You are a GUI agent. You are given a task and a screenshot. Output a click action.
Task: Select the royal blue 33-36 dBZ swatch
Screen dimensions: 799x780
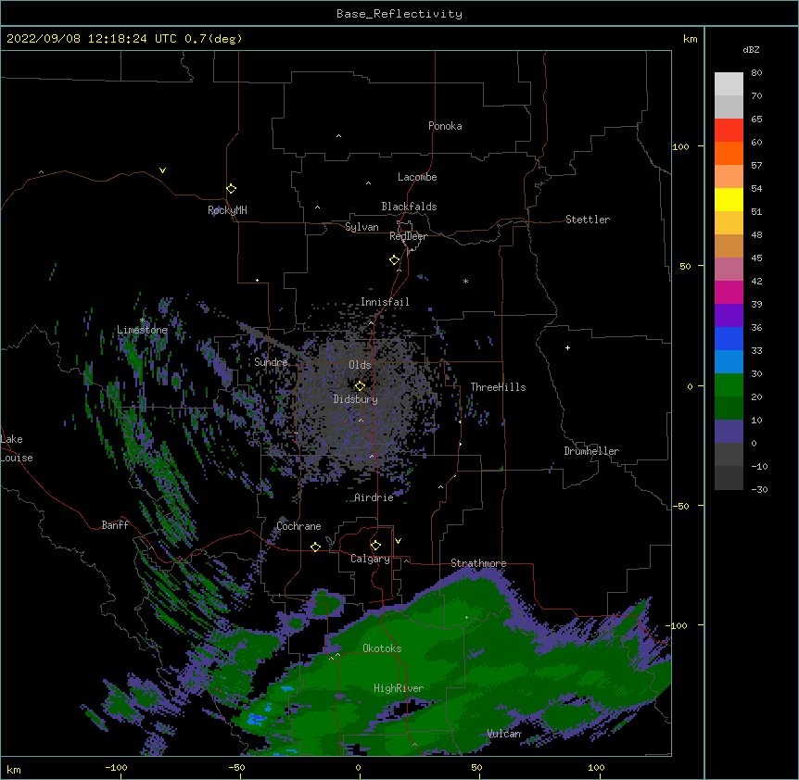tap(729, 338)
